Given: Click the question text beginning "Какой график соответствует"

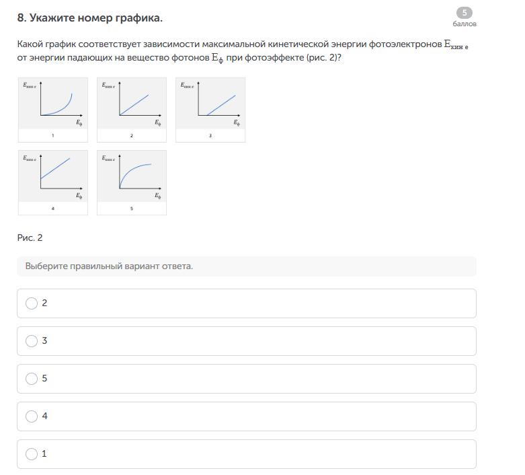Looking at the screenshot, I should point(229,44).
